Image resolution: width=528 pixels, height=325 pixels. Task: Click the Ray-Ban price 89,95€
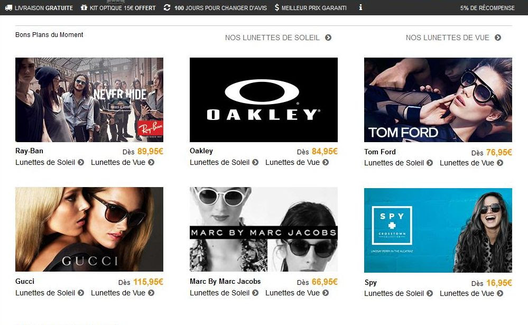click(150, 152)
